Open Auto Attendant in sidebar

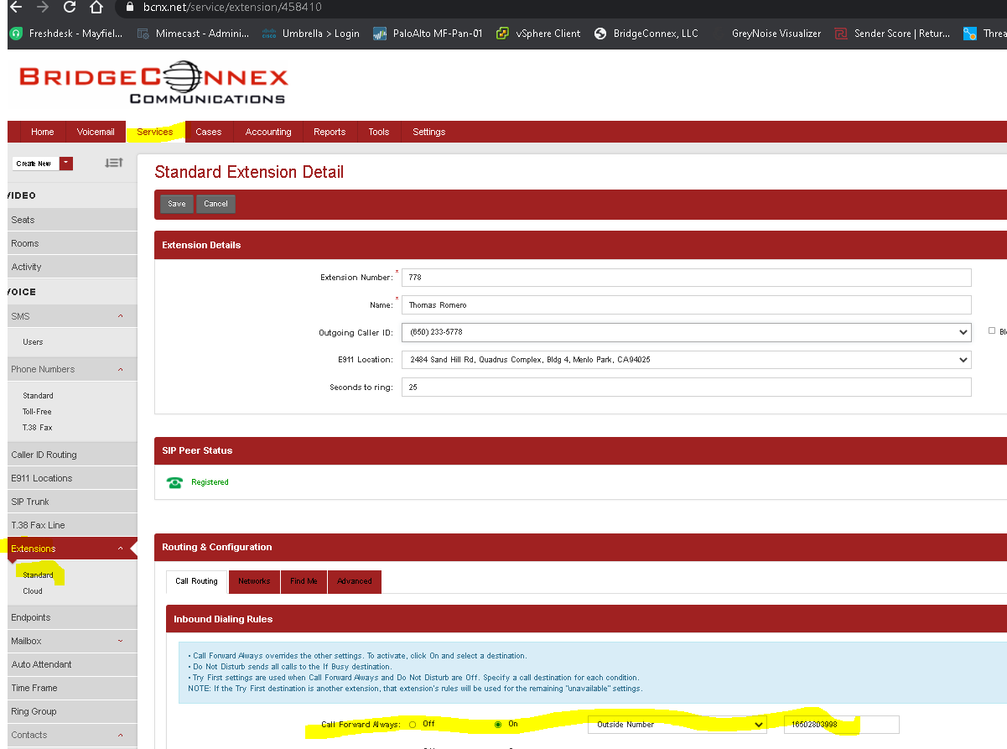pos(71,664)
